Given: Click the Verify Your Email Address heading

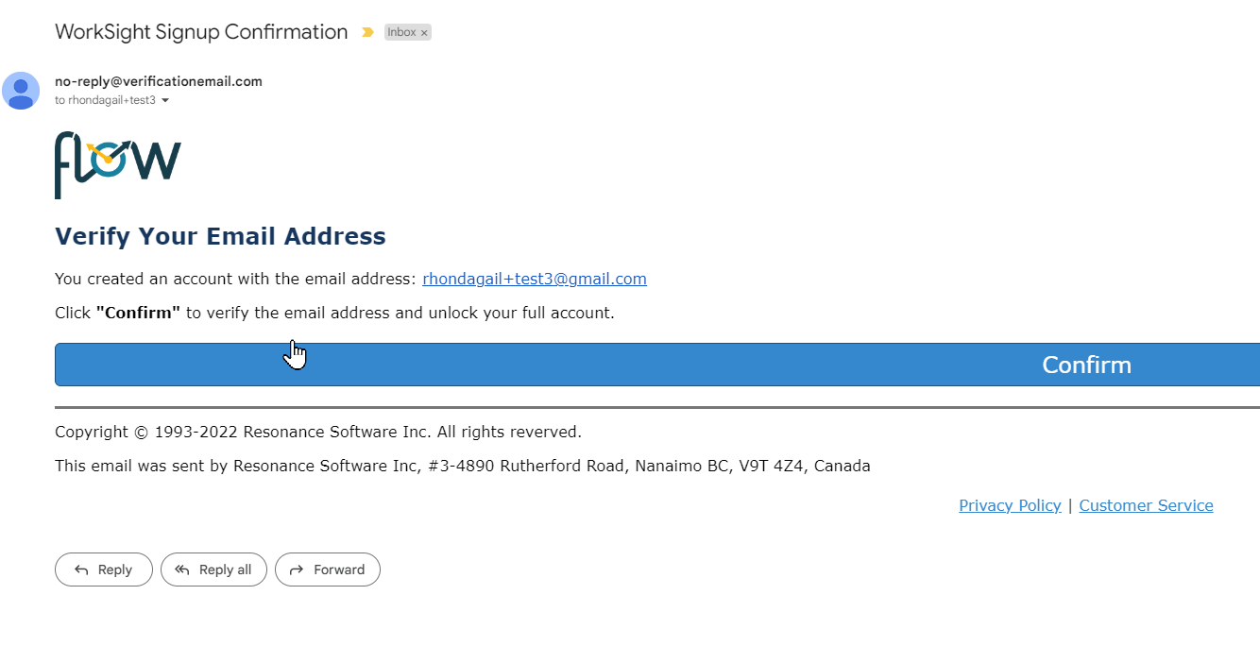Looking at the screenshot, I should coord(220,236).
